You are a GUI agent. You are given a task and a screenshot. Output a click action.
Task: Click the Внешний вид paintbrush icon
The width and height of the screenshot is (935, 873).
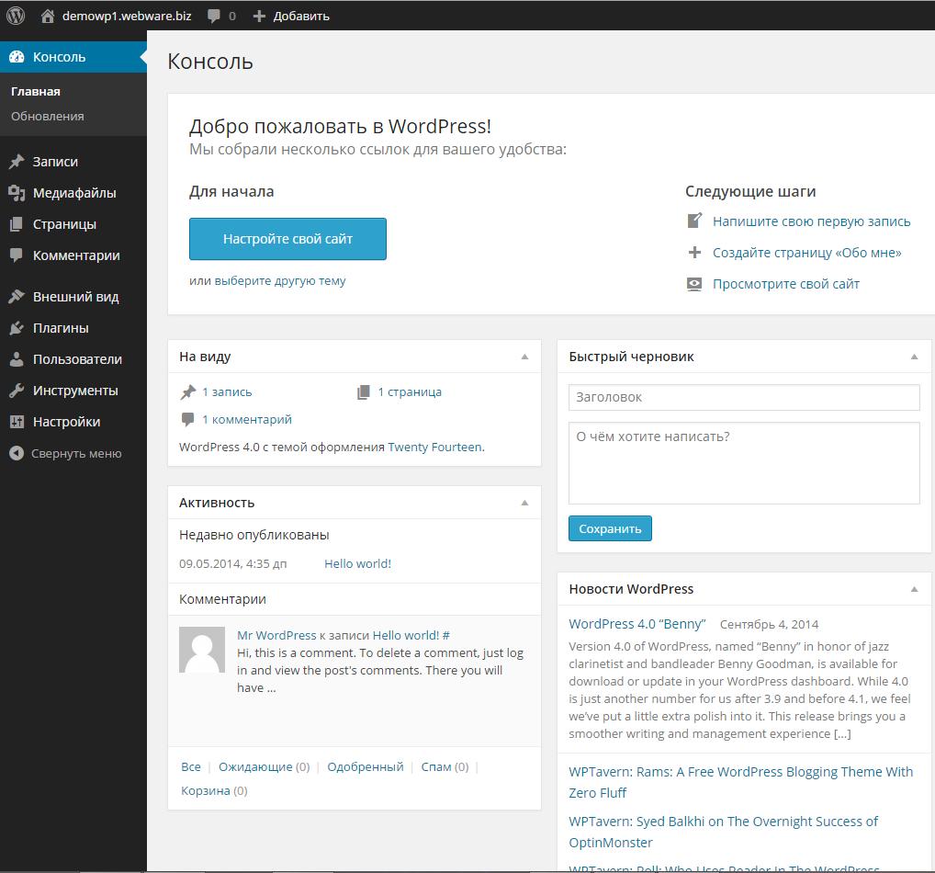17,297
